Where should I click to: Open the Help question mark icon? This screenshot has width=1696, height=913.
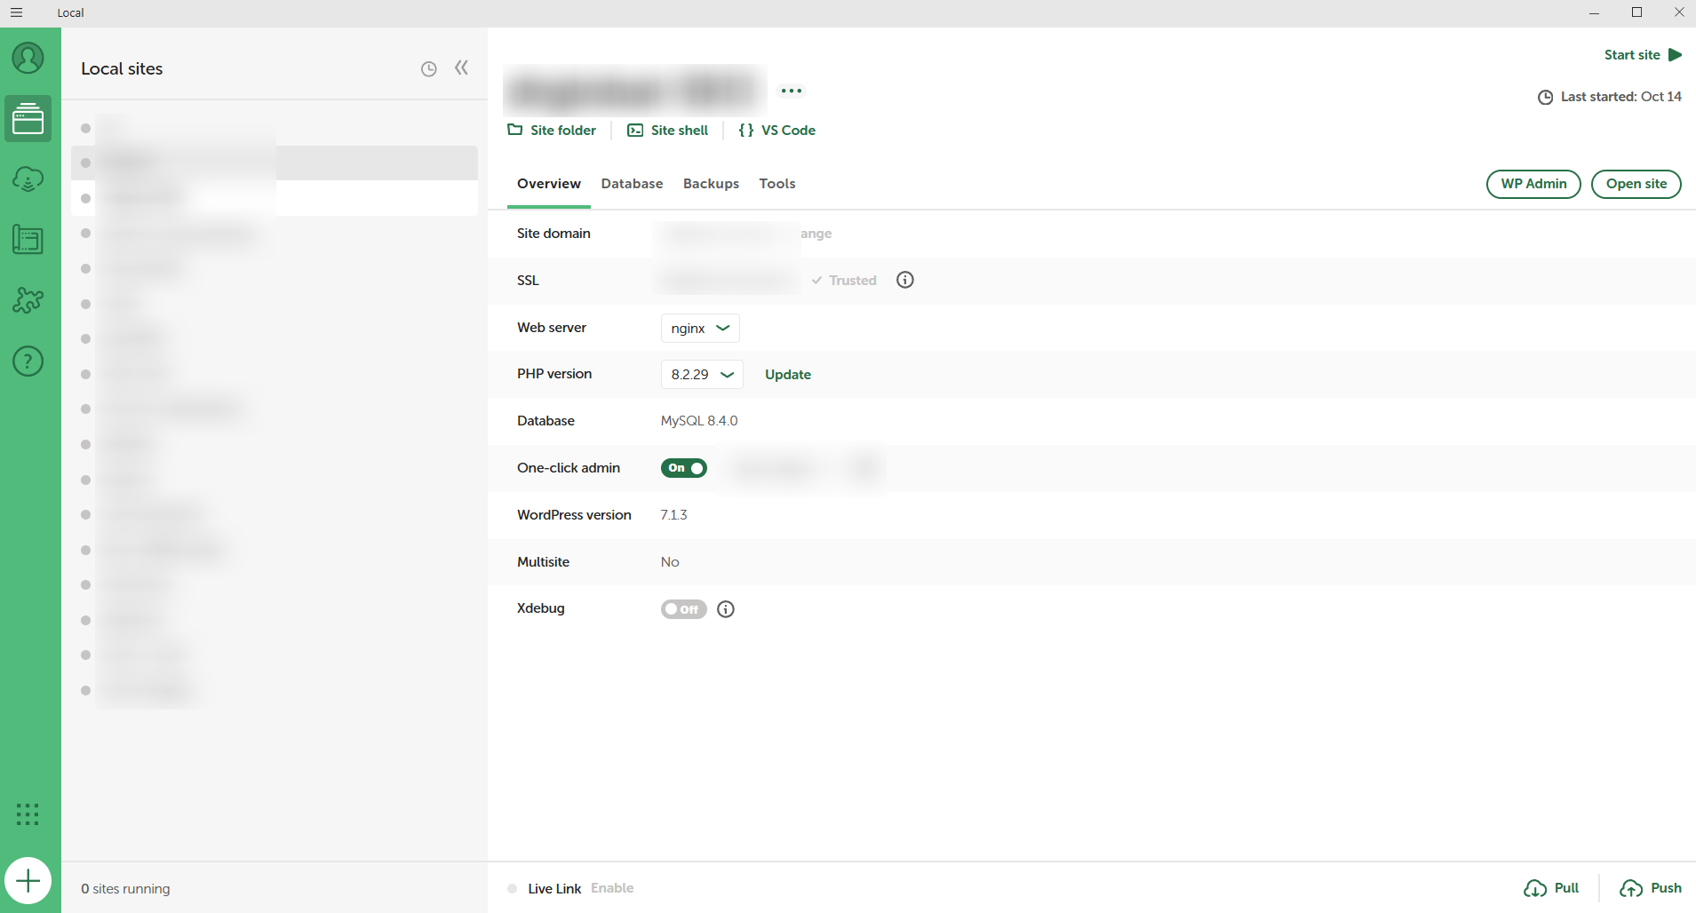28,361
